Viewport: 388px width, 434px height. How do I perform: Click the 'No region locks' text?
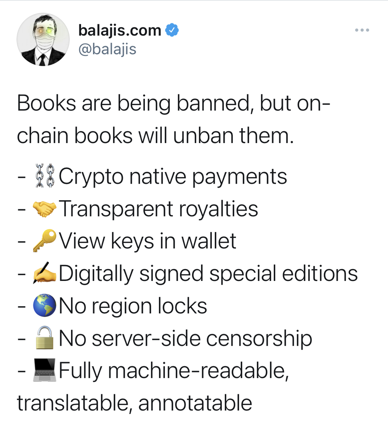point(133,306)
